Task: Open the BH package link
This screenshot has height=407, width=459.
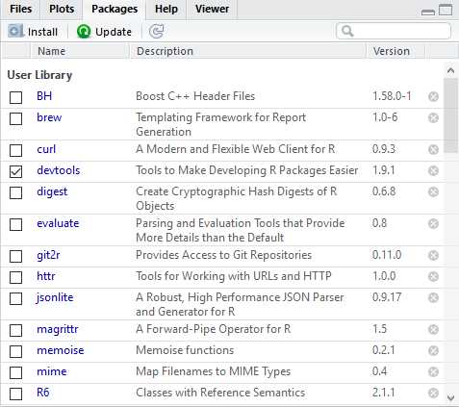Action: tap(44, 96)
